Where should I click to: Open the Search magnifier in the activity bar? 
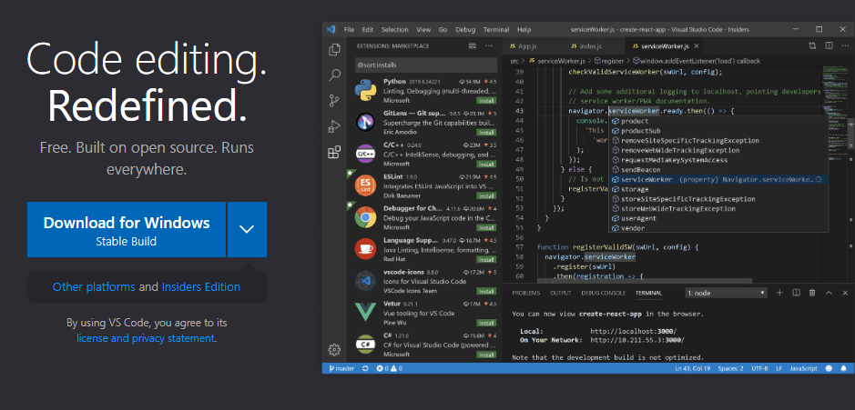pyautogui.click(x=334, y=75)
